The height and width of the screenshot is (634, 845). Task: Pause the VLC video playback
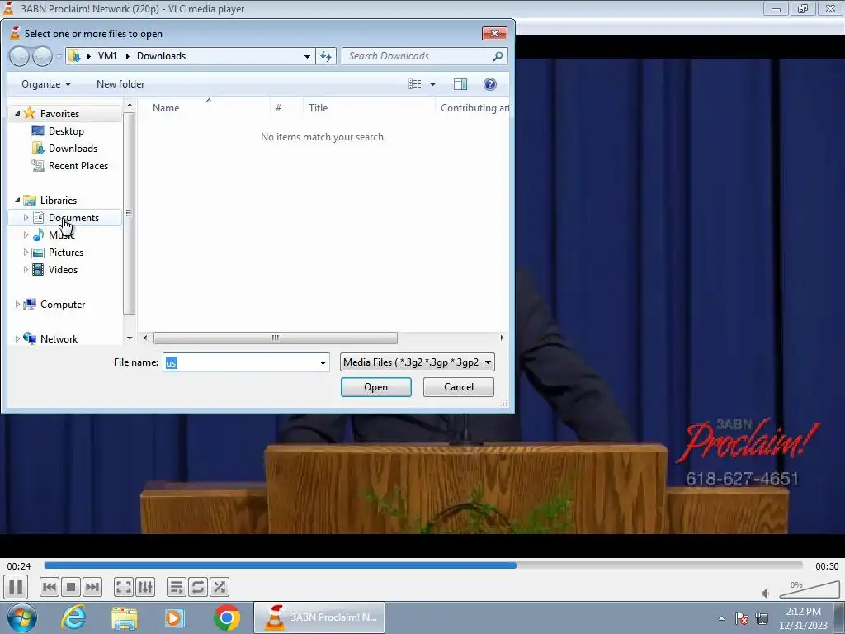tap(16, 587)
